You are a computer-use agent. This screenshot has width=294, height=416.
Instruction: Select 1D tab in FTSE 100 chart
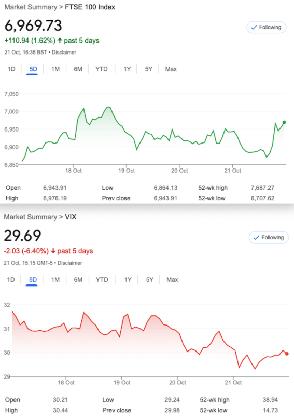pos(11,69)
